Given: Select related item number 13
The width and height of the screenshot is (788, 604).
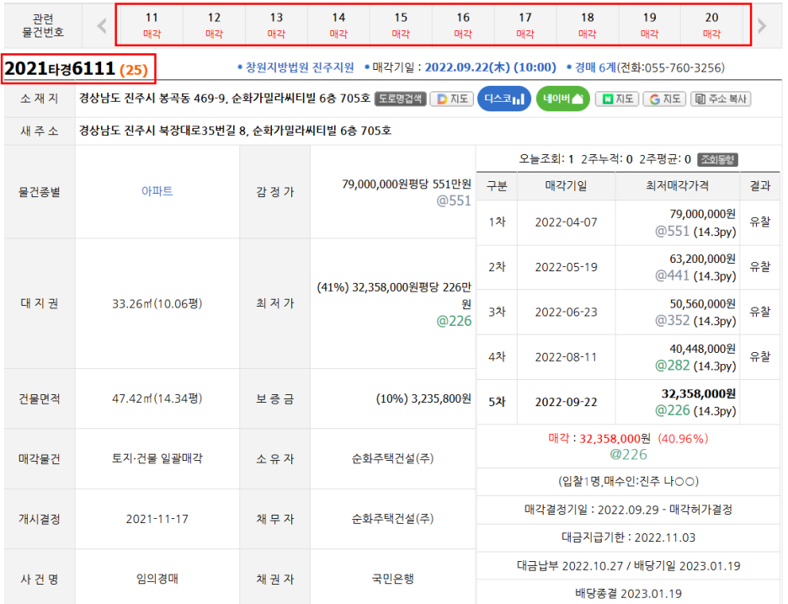Looking at the screenshot, I should coord(276,25).
